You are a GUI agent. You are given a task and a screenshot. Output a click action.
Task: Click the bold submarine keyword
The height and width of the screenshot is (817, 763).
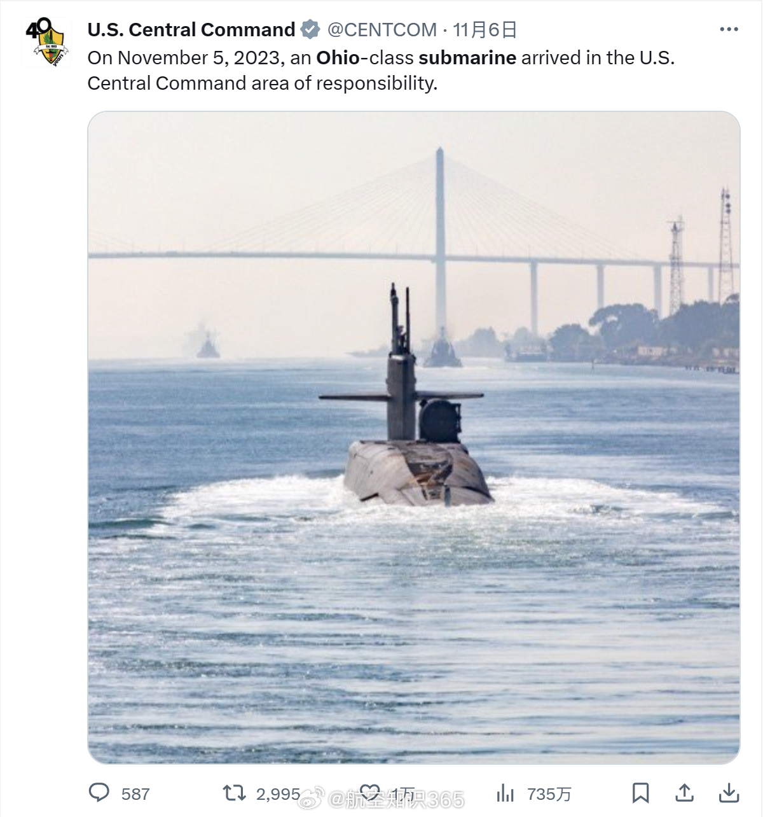point(467,57)
